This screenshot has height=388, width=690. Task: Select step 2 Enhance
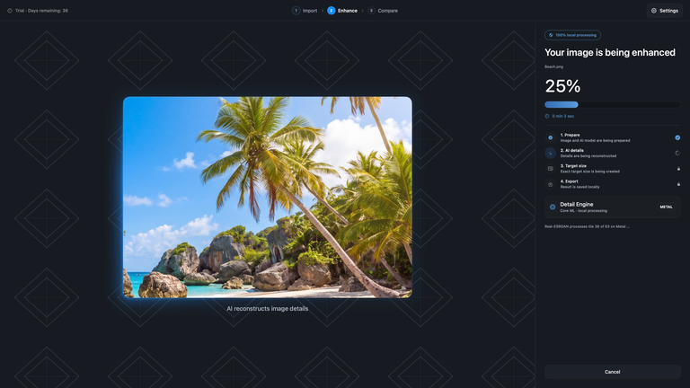342,11
